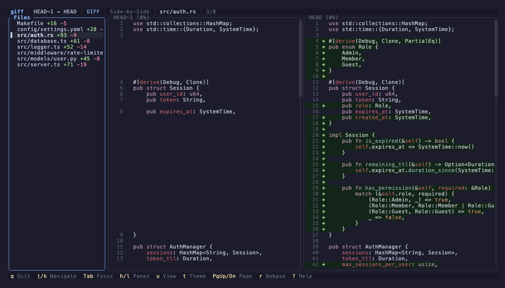Click added line 'pub created_at: SystemTime,'
This screenshot has width=505, height=288.
pos(386,117)
